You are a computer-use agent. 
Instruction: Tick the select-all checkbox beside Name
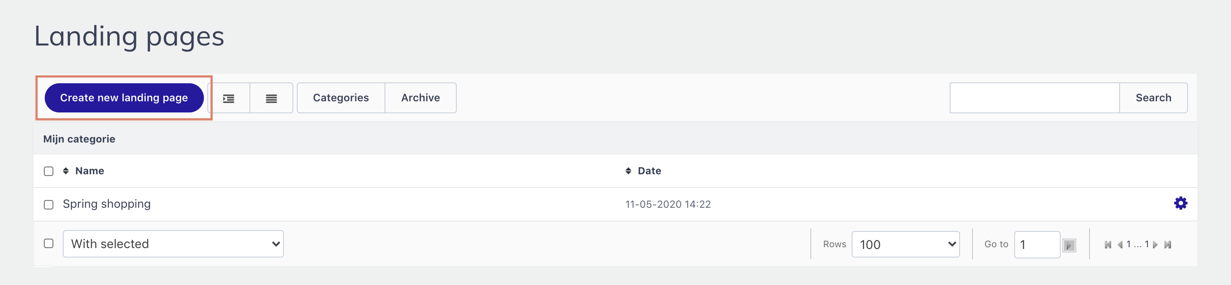(x=49, y=171)
